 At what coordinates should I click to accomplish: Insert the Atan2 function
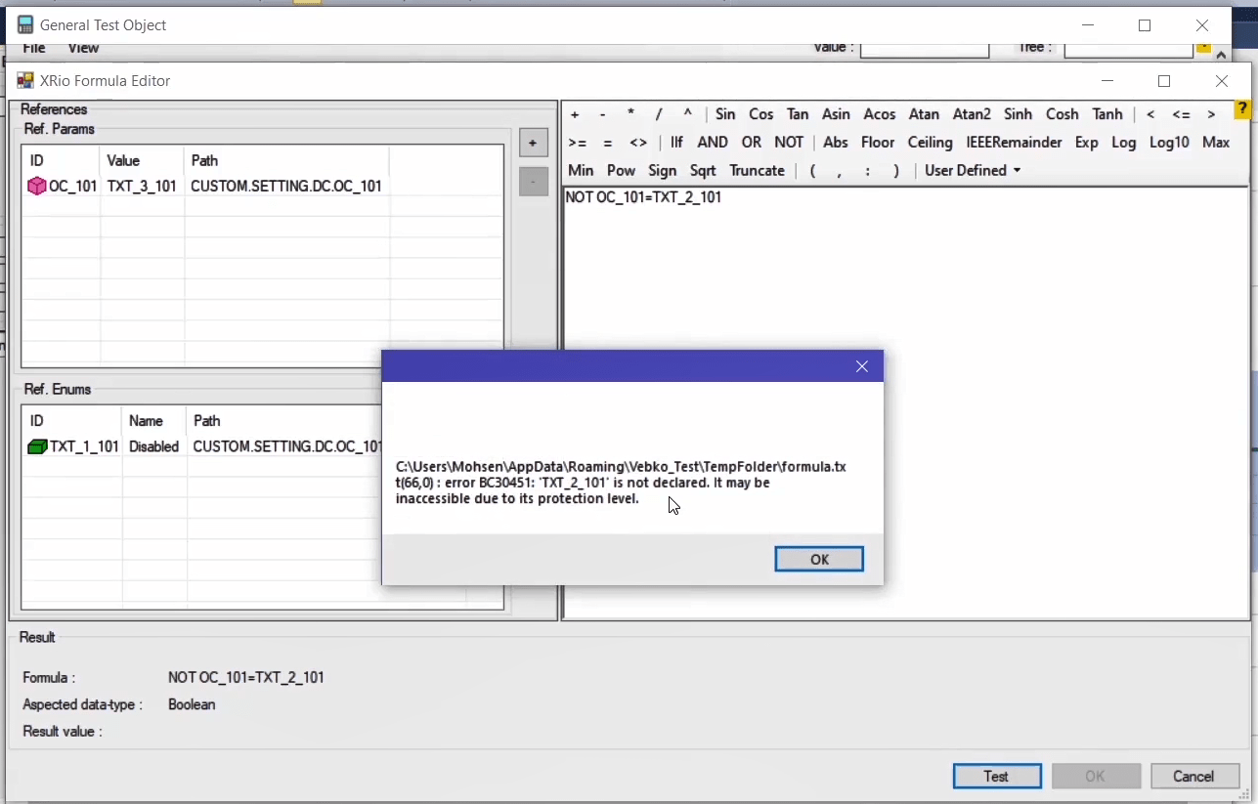pyautogui.click(x=972, y=114)
